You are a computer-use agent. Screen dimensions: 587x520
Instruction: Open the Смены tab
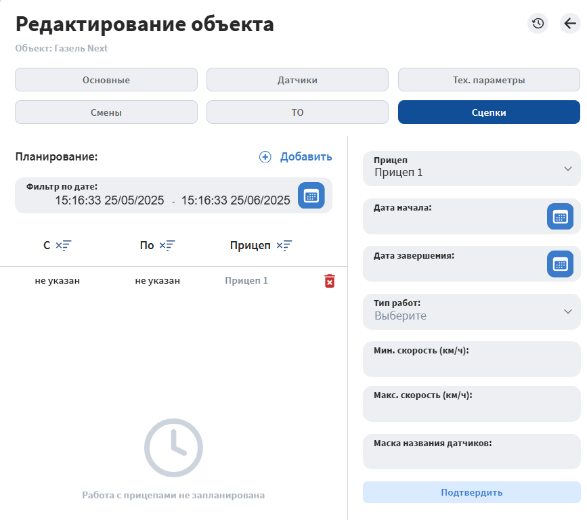point(106,112)
